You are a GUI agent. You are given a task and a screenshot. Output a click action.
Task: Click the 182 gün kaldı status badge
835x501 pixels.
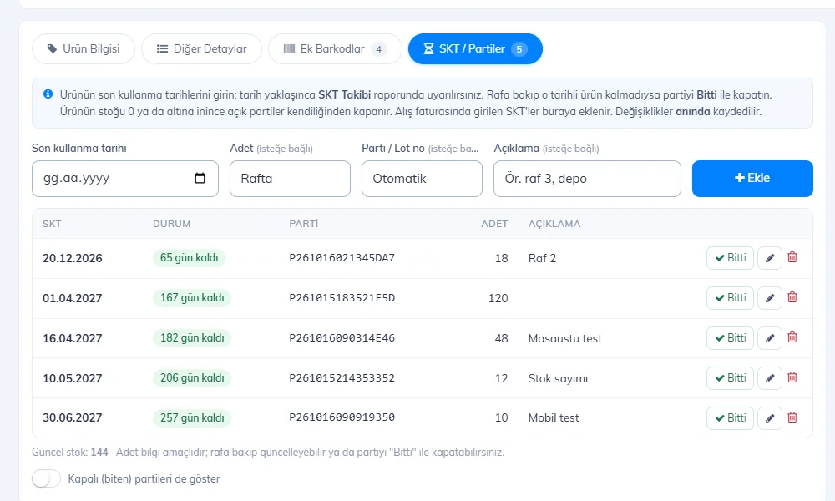click(192, 337)
